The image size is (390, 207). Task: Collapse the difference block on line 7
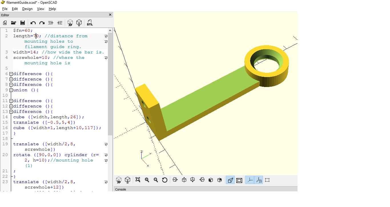(x=11, y=79)
